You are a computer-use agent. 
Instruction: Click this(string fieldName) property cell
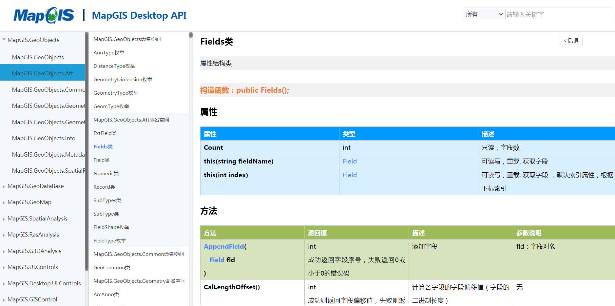(x=270, y=161)
